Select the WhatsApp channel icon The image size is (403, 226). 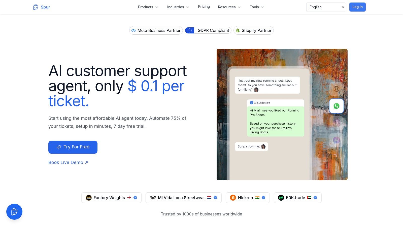[x=337, y=106]
